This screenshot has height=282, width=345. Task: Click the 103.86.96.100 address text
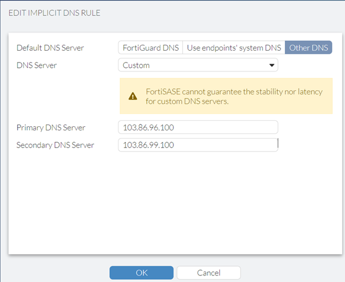149,127
